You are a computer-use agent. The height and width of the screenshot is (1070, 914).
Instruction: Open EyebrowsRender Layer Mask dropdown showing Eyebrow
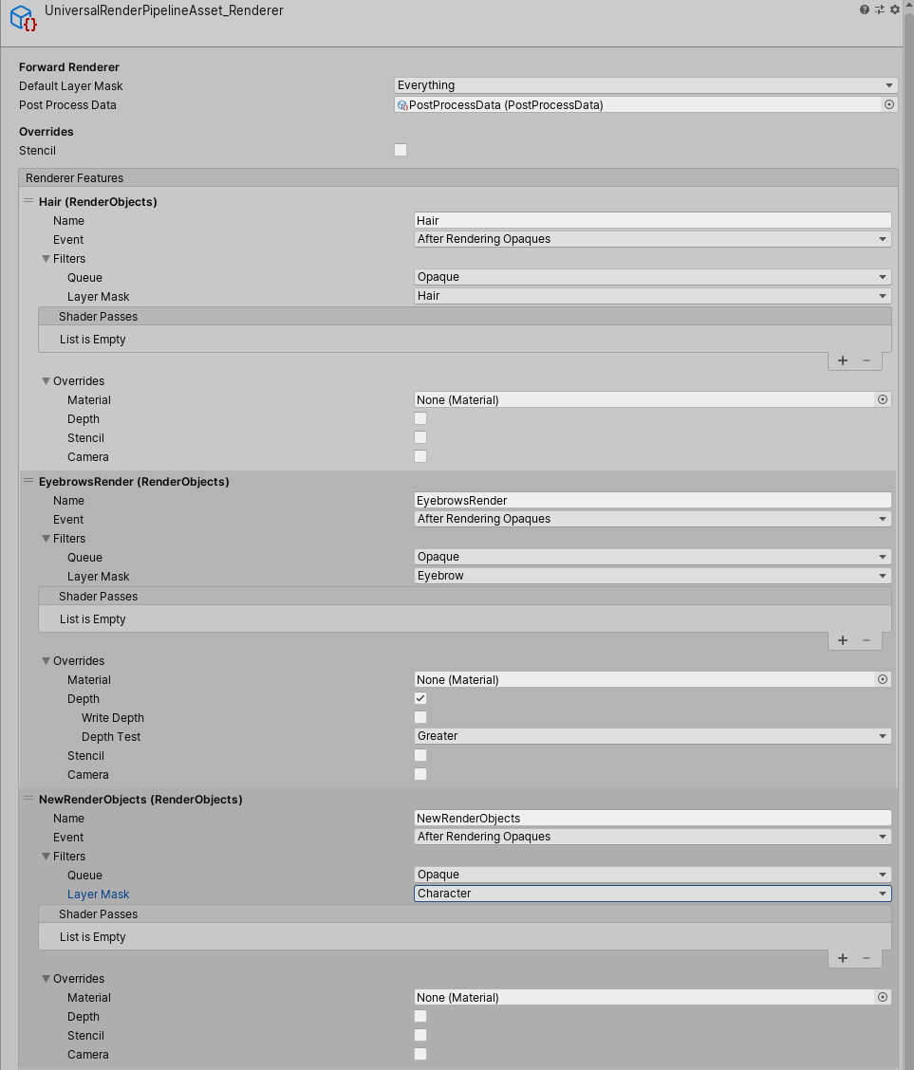(x=653, y=576)
